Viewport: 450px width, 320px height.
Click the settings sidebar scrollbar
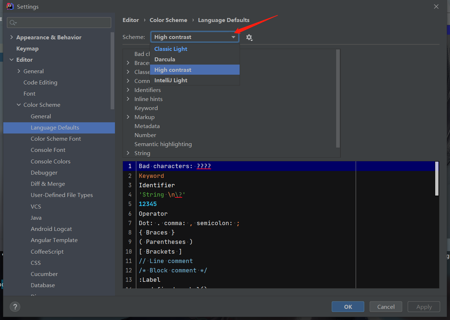113,71
